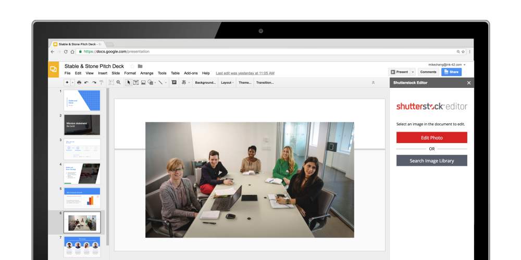Click Search Image Library button
The width and height of the screenshot is (521, 260).
click(x=431, y=161)
